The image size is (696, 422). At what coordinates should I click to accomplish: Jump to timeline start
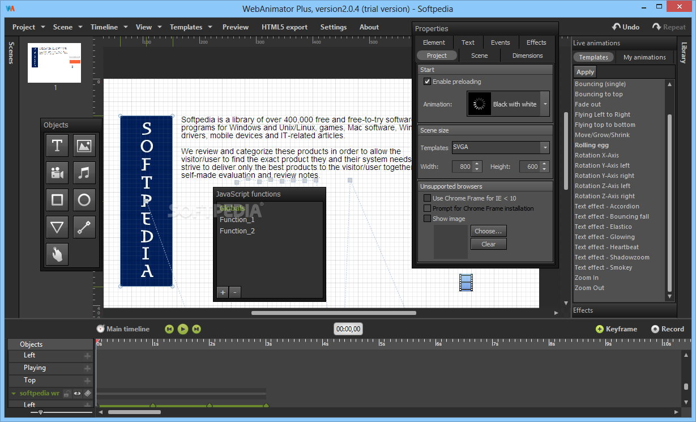click(x=169, y=329)
